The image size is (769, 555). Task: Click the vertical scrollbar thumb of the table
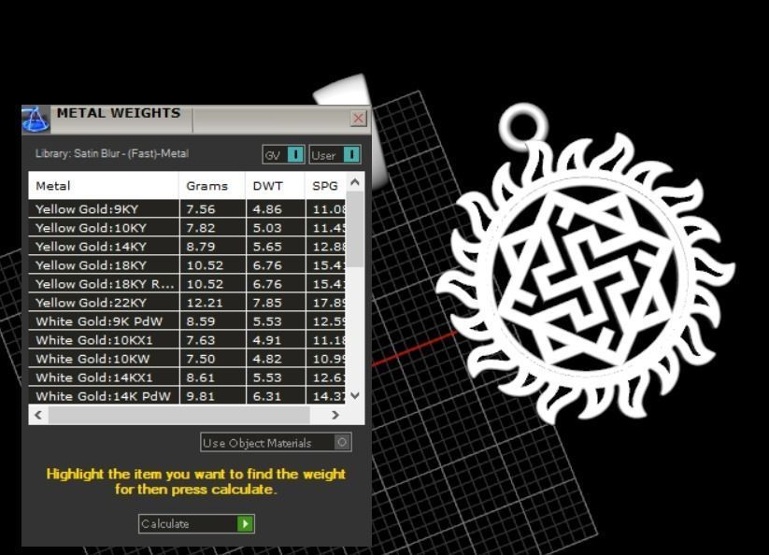coord(356,230)
